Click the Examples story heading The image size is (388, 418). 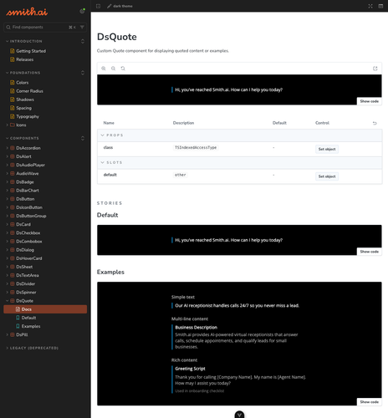pos(110,272)
